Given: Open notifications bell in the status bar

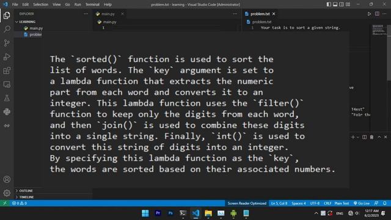Looking at the screenshot, I should [x=385, y=203].
